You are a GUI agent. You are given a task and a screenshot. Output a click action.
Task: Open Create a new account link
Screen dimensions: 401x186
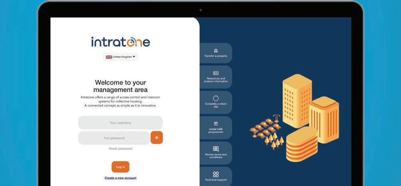point(121,178)
